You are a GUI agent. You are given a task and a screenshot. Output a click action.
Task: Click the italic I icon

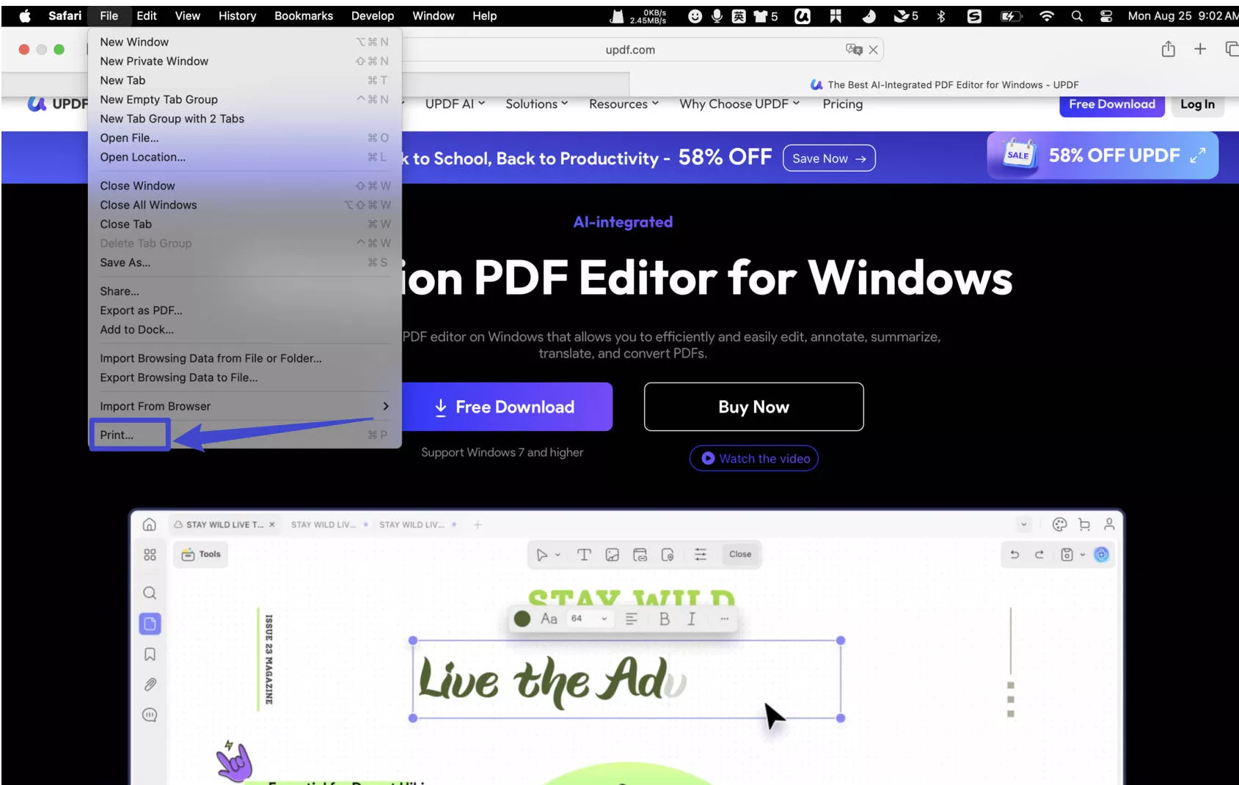[x=691, y=619]
